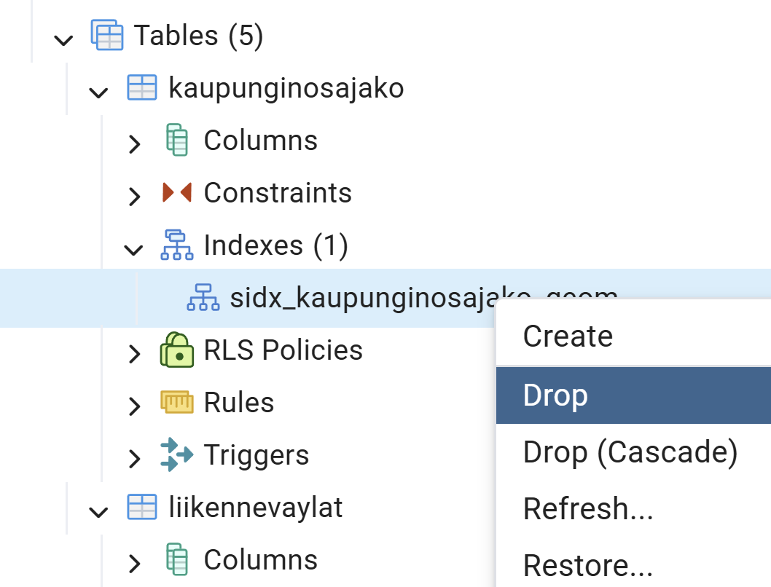Click the RLS Policies lock icon
Image resolution: width=771 pixels, height=587 pixels.
(176, 350)
